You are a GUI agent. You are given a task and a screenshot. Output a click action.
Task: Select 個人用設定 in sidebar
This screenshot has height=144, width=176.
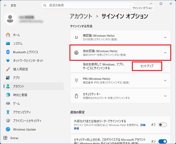click(34, 69)
